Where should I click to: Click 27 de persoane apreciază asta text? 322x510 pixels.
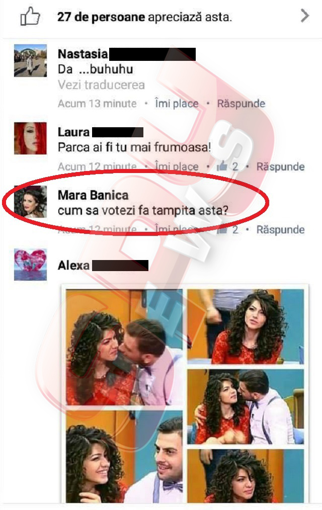coord(144,17)
